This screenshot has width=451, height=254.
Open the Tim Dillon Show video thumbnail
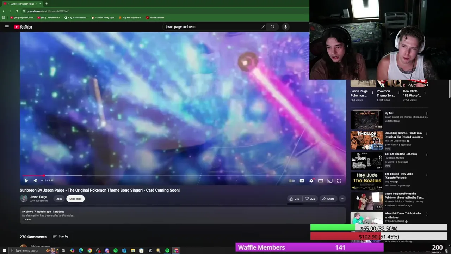(x=366, y=140)
